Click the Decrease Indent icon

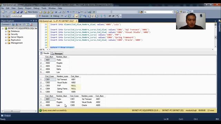(110, 16)
